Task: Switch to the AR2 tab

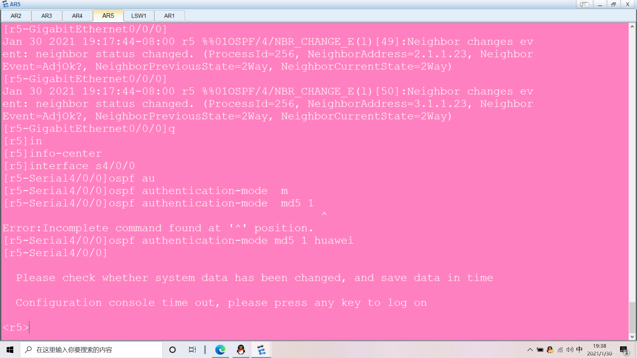Action: tap(16, 16)
